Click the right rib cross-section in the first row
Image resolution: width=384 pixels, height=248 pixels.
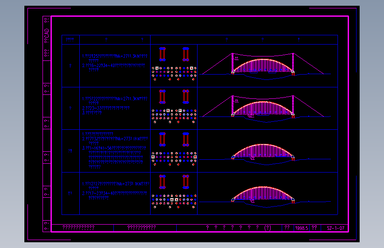tap(186, 54)
